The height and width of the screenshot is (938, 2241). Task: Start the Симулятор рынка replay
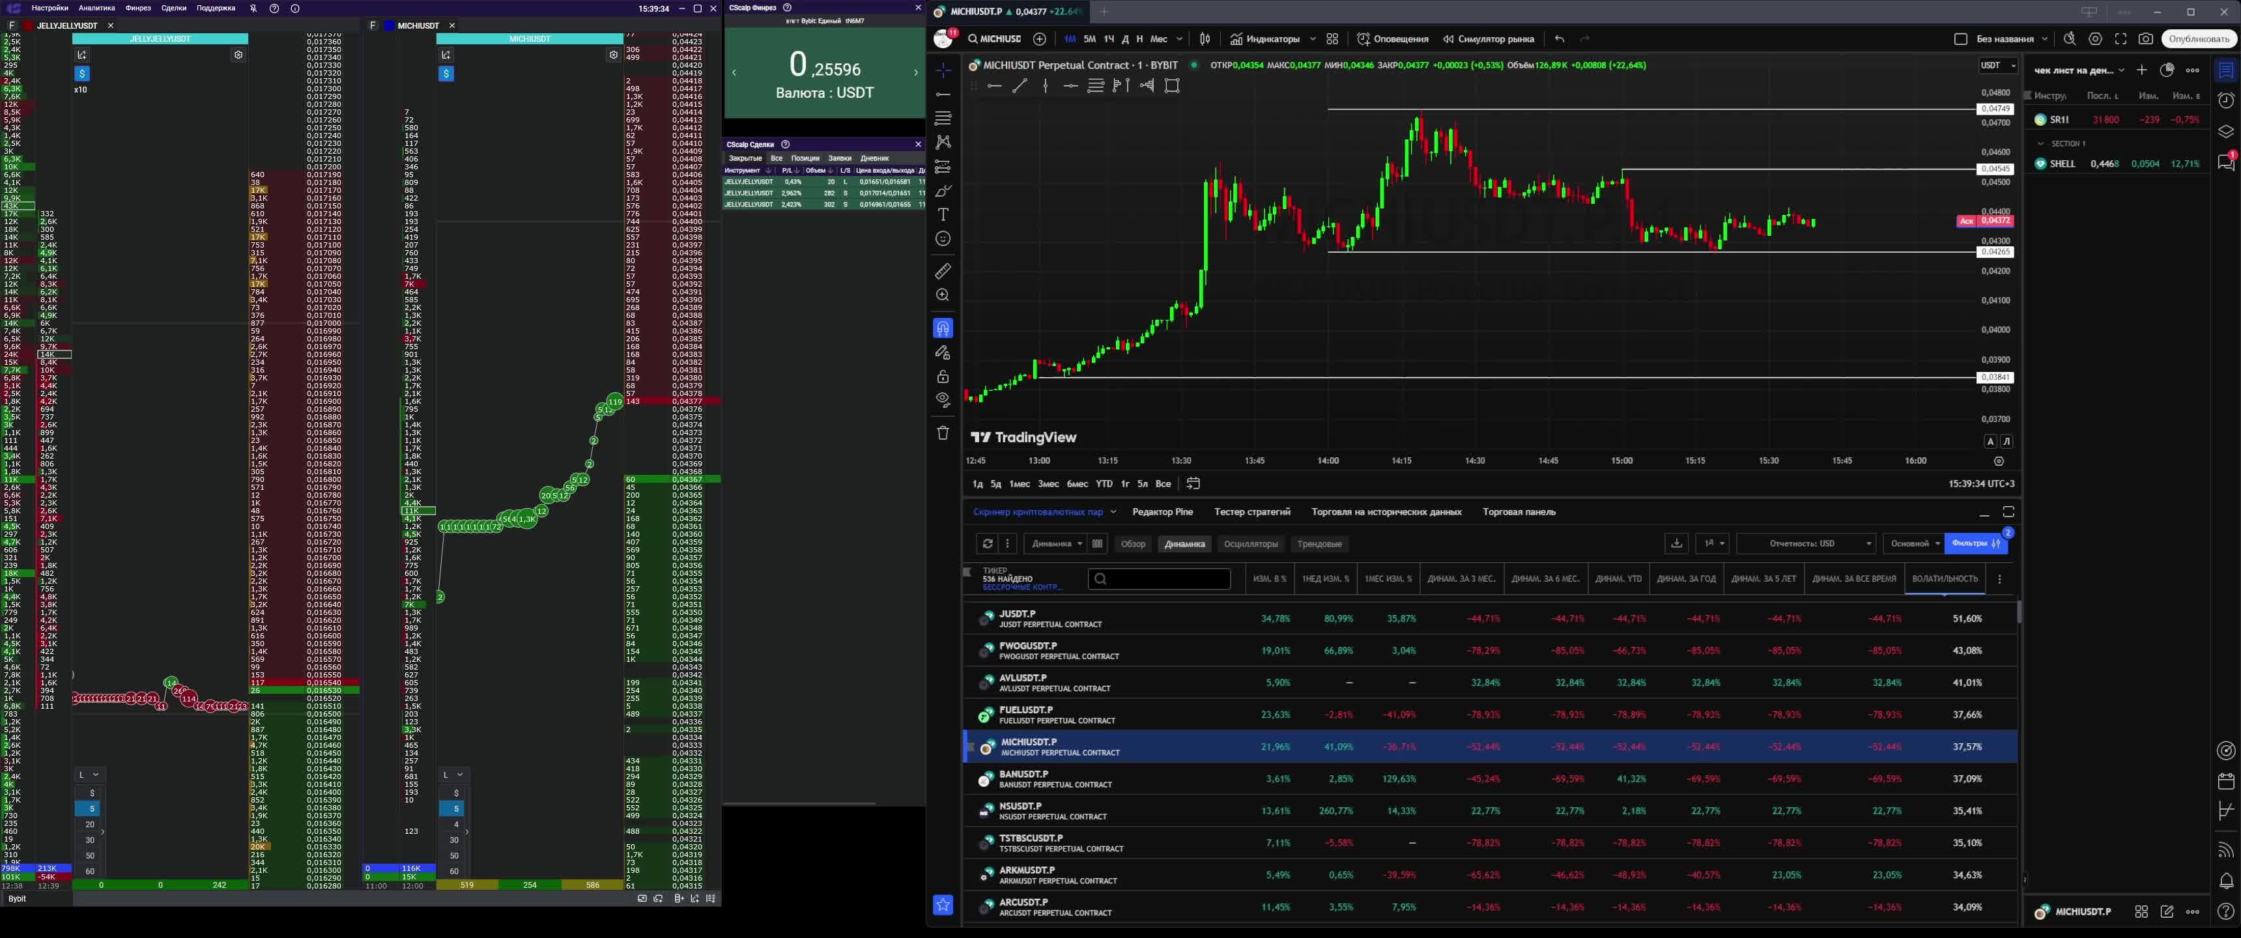[x=1488, y=39]
